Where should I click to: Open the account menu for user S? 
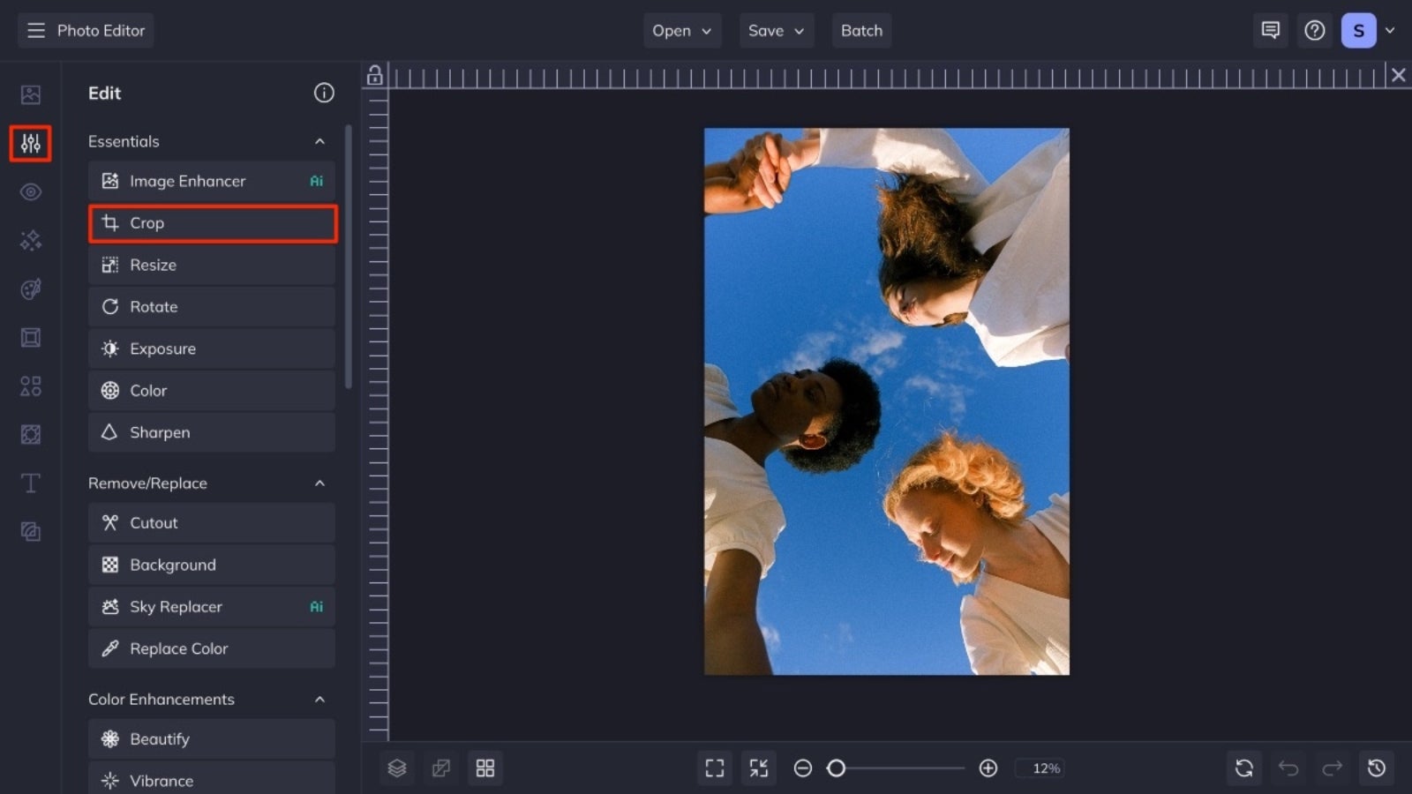coord(1367,29)
